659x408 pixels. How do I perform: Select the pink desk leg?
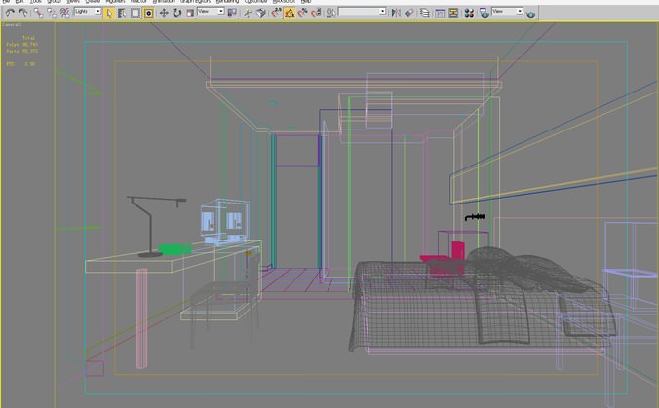pyautogui.click(x=142, y=319)
